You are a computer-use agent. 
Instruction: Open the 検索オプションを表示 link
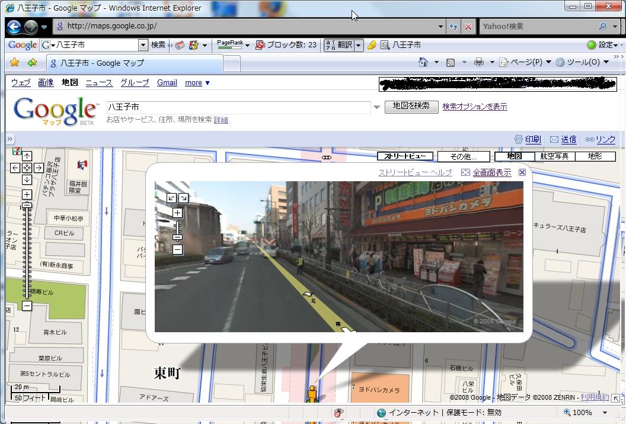[475, 107]
